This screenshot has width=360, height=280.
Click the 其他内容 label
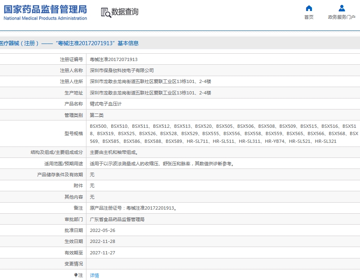[74, 197]
